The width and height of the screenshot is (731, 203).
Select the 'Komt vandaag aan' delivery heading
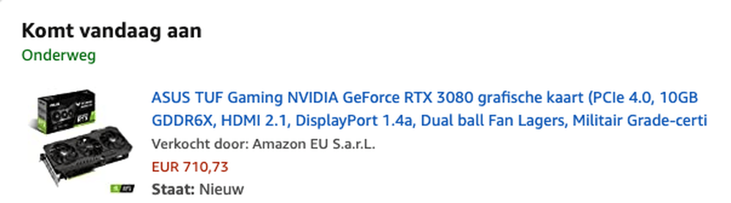point(111,31)
